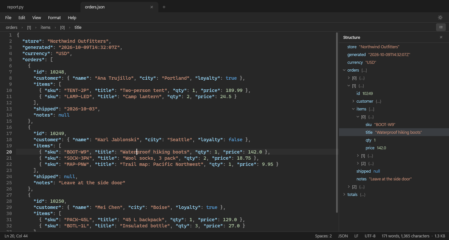Click the "2026-10-03" shipped value in editor

coord(81,109)
